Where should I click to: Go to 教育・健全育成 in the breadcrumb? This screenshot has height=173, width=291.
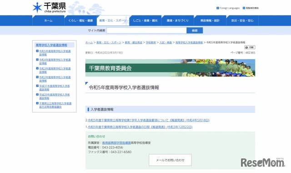[133, 42]
